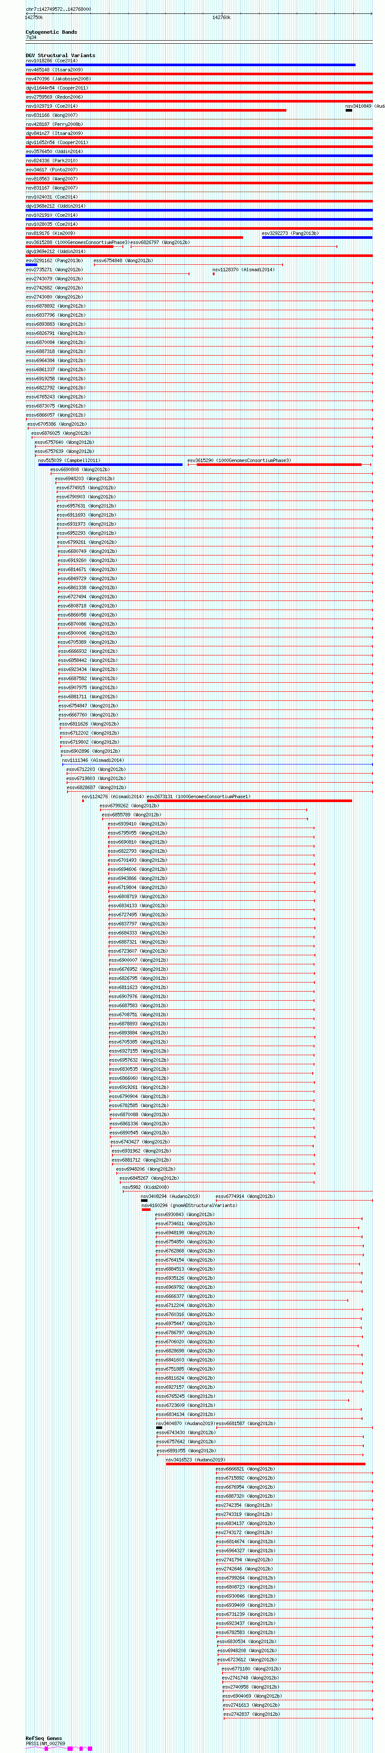Click label dgv11652n54 (Cooper2011)
Screen dimensions: 385x1753
click(x=57, y=142)
